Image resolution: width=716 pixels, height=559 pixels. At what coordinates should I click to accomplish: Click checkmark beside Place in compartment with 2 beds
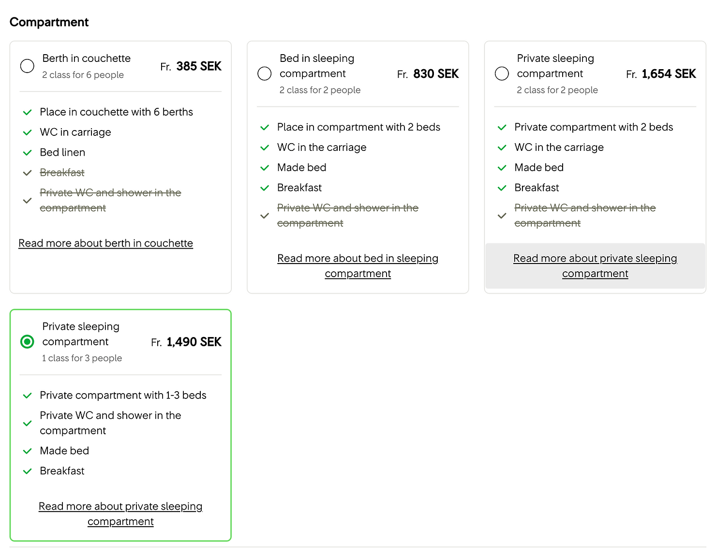tap(265, 128)
